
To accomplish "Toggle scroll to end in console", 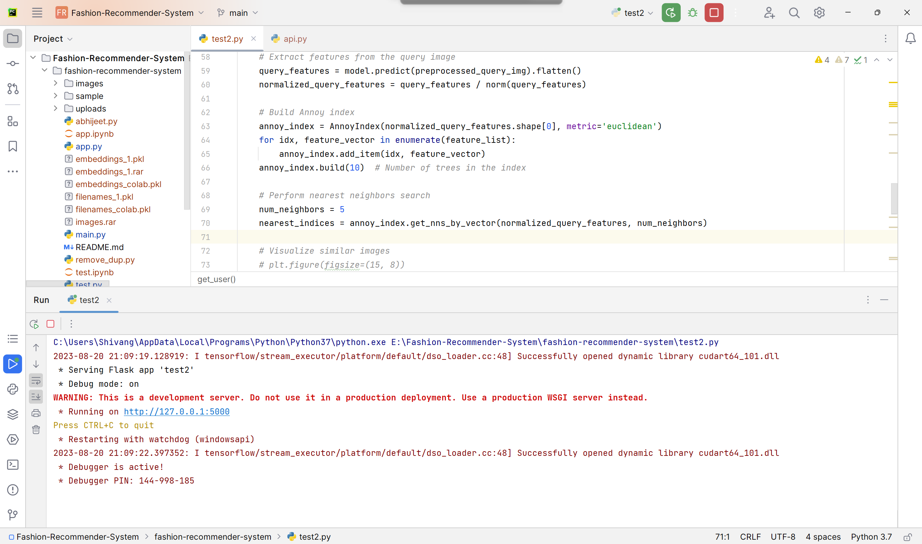I will tap(36, 396).
